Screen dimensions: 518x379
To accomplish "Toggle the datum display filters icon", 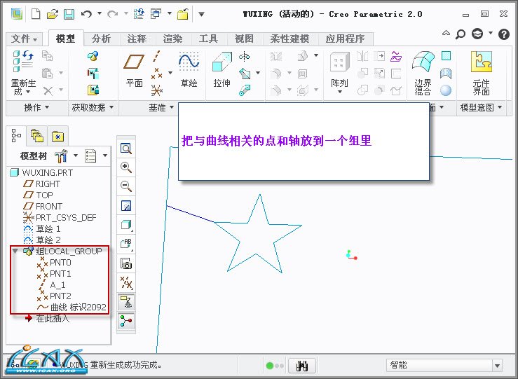I will click(126, 282).
